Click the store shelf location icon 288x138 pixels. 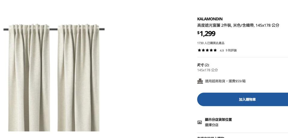200,122
